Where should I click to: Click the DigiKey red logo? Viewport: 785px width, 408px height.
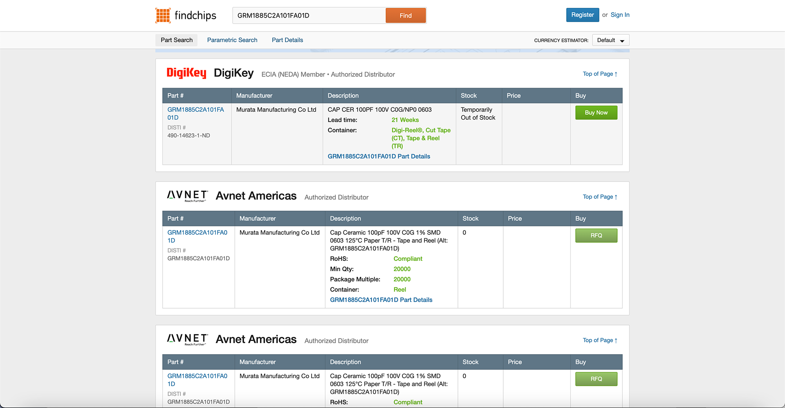(186, 73)
